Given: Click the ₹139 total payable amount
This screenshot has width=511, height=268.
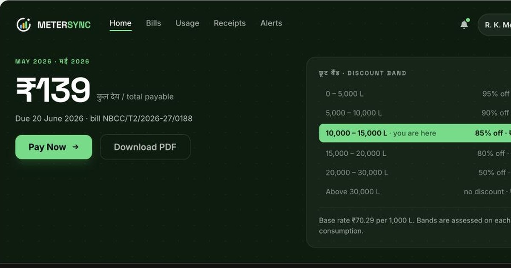Looking at the screenshot, I should [x=53, y=90].
